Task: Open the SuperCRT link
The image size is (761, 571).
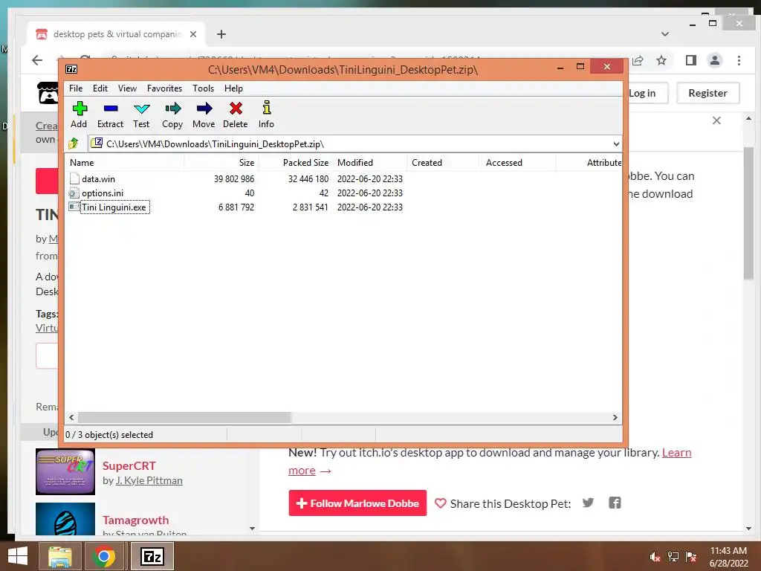Action: coord(129,465)
